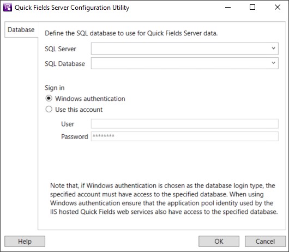The height and width of the screenshot is (252, 289).
Task: Click the Quick Fields app icon in title bar
Action: [x=8, y=8]
